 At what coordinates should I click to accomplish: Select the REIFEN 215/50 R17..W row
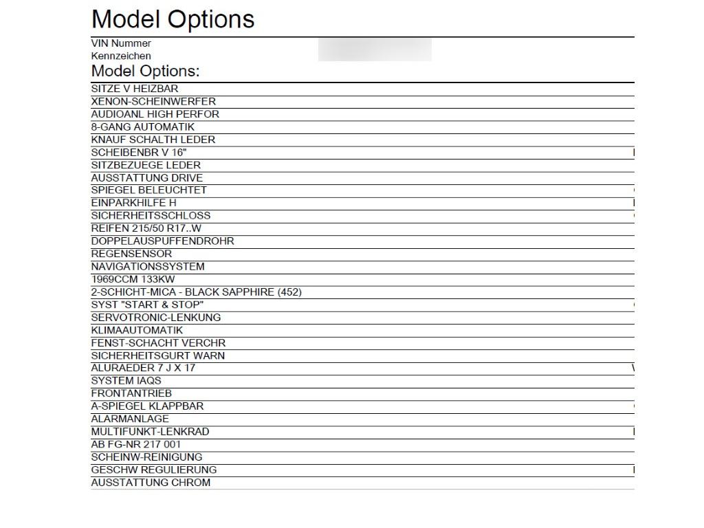tap(363, 228)
